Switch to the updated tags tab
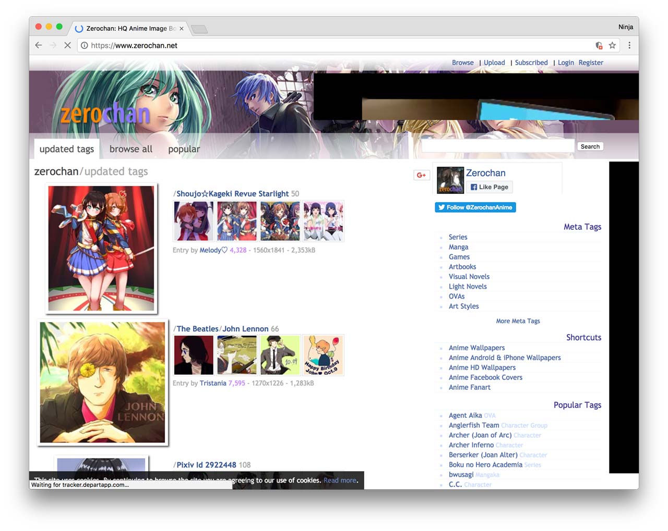The width and height of the screenshot is (668, 531). click(x=67, y=149)
